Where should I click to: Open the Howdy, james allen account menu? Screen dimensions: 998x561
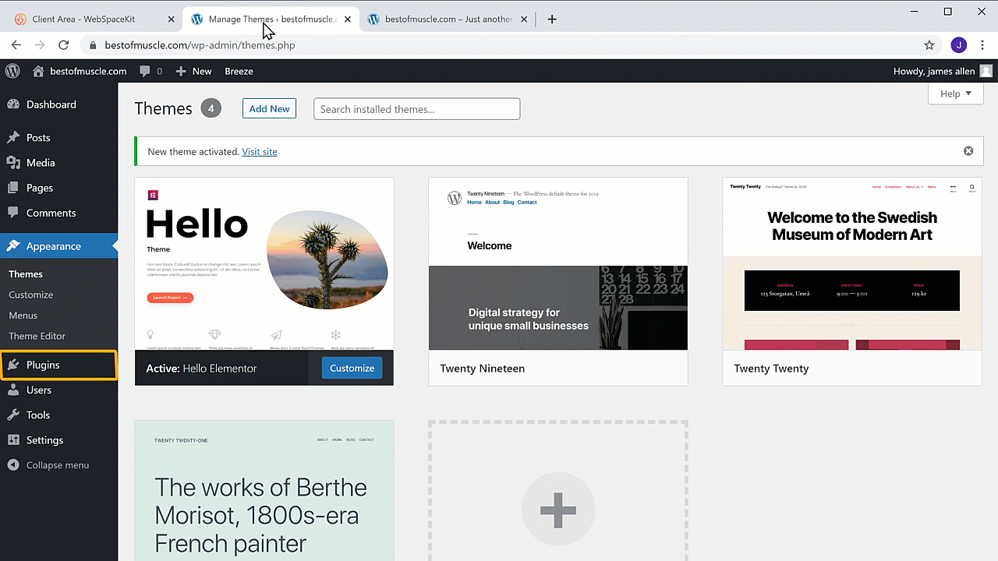point(943,71)
